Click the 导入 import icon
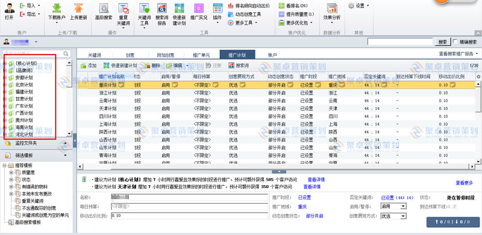The image size is (482, 235). pos(23,5)
